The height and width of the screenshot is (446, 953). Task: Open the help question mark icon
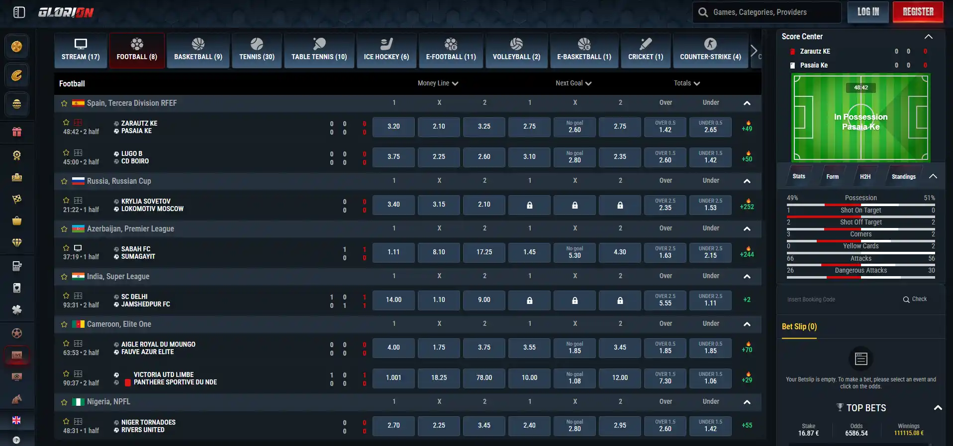tap(16, 440)
